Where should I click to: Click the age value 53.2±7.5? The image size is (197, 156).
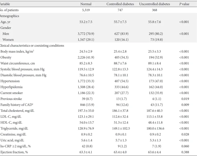coord(86,22)
